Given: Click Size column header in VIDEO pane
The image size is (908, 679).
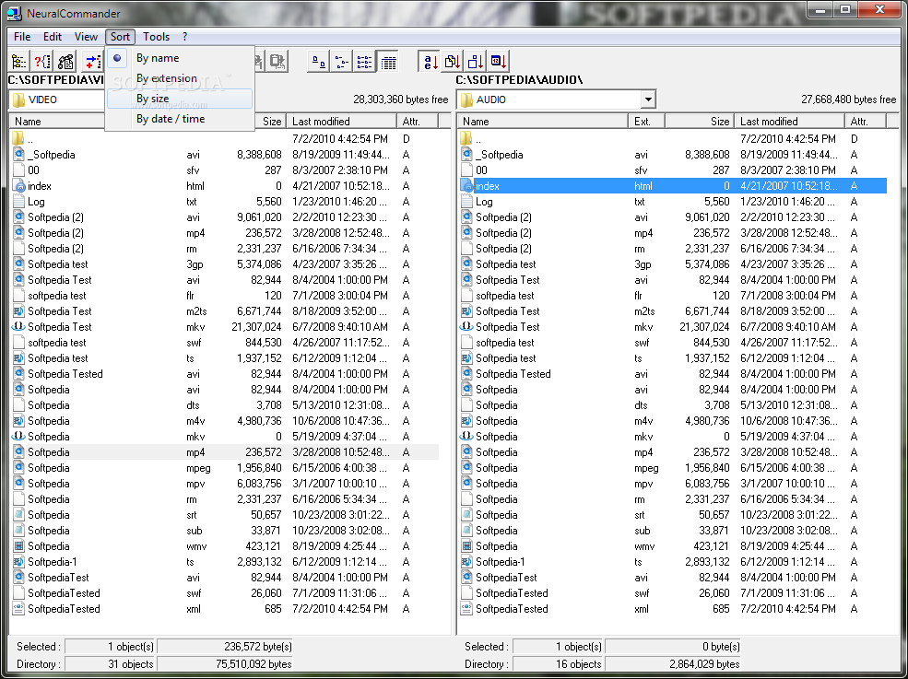Looking at the screenshot, I should (269, 122).
